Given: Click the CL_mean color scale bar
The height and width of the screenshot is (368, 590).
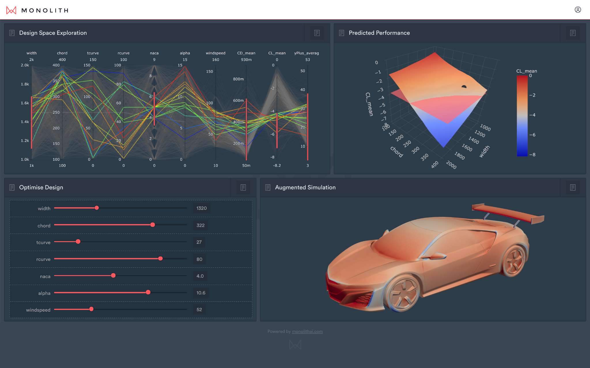Looking at the screenshot, I should tap(522, 116).
